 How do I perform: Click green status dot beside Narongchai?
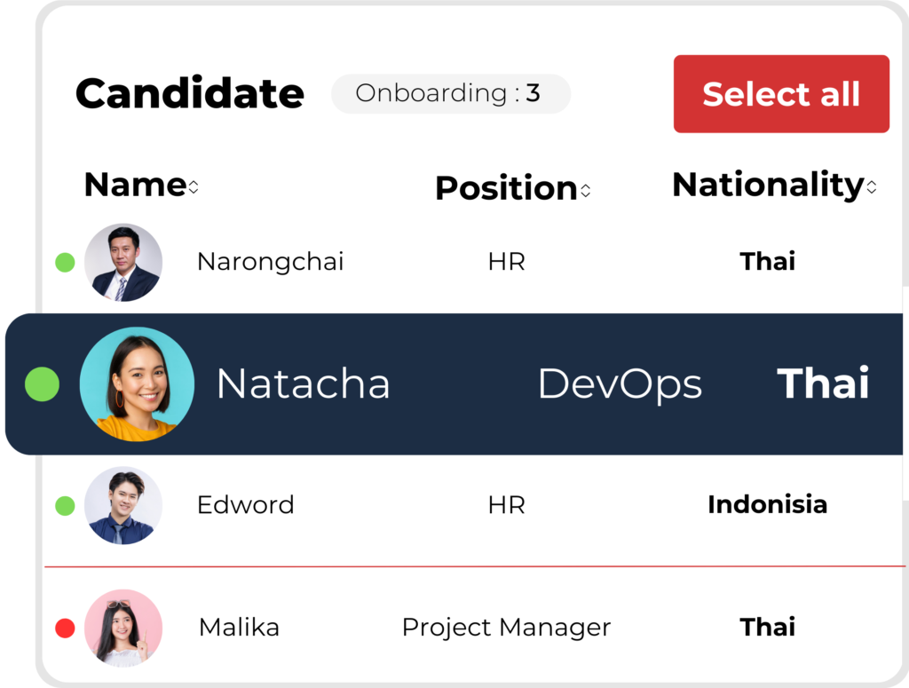(x=65, y=263)
